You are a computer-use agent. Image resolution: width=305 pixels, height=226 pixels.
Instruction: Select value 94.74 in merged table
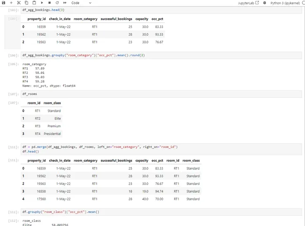click(159, 191)
